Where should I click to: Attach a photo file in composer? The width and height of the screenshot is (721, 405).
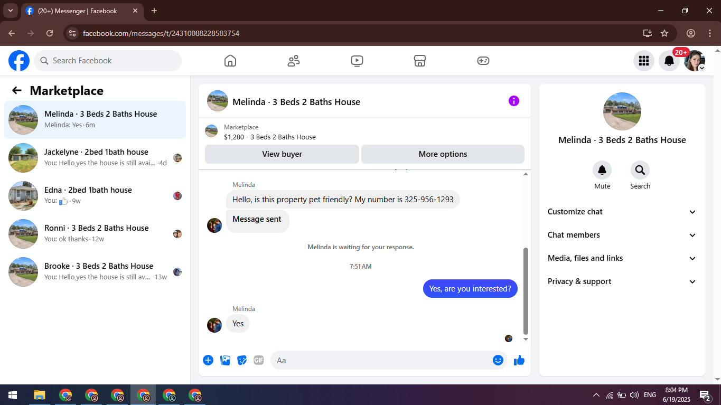point(225,360)
